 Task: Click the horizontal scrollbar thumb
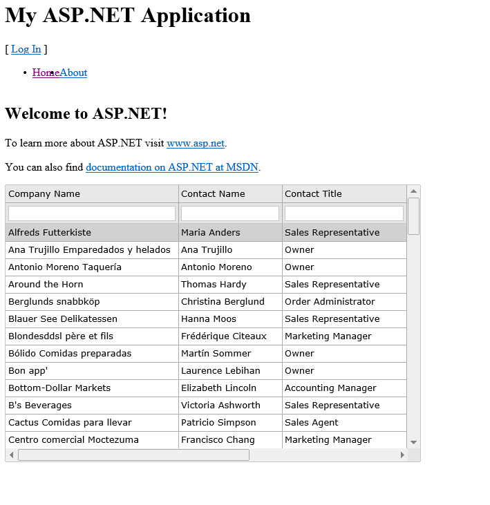coord(133,455)
